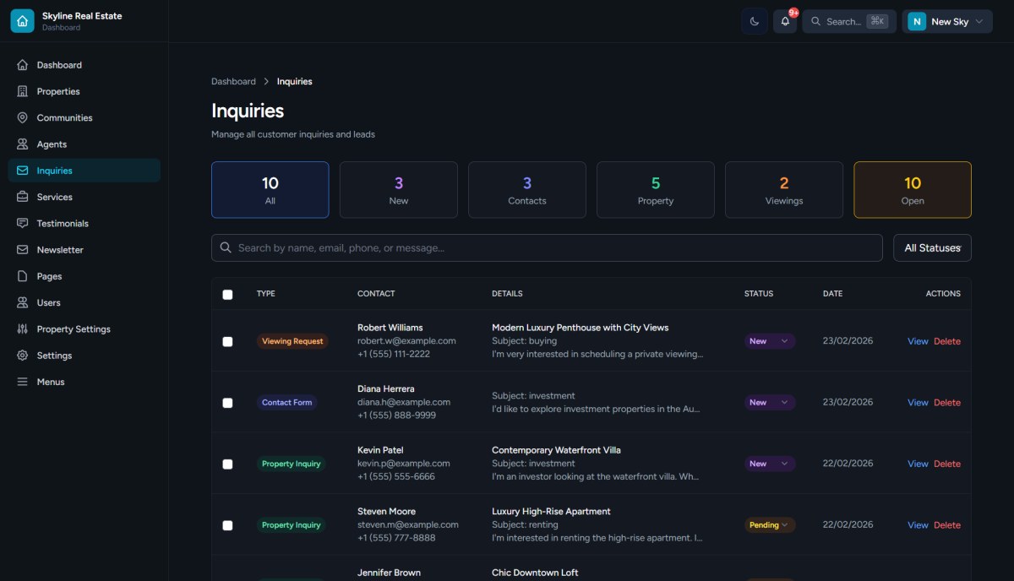
Task: Click Luxury High-Rise Apartment title
Action: (x=551, y=511)
